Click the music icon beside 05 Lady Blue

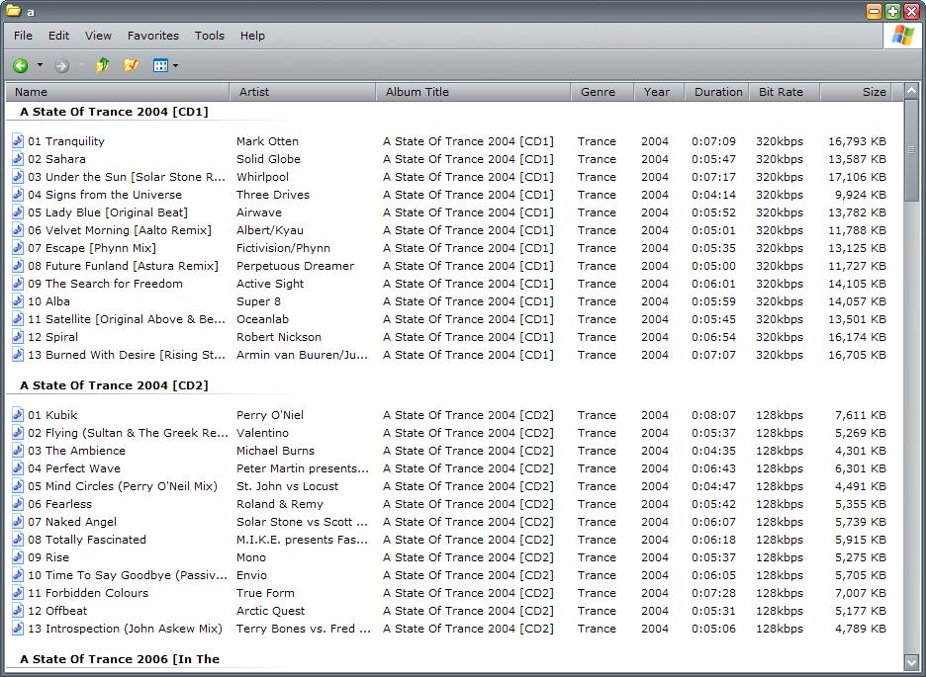coord(18,212)
